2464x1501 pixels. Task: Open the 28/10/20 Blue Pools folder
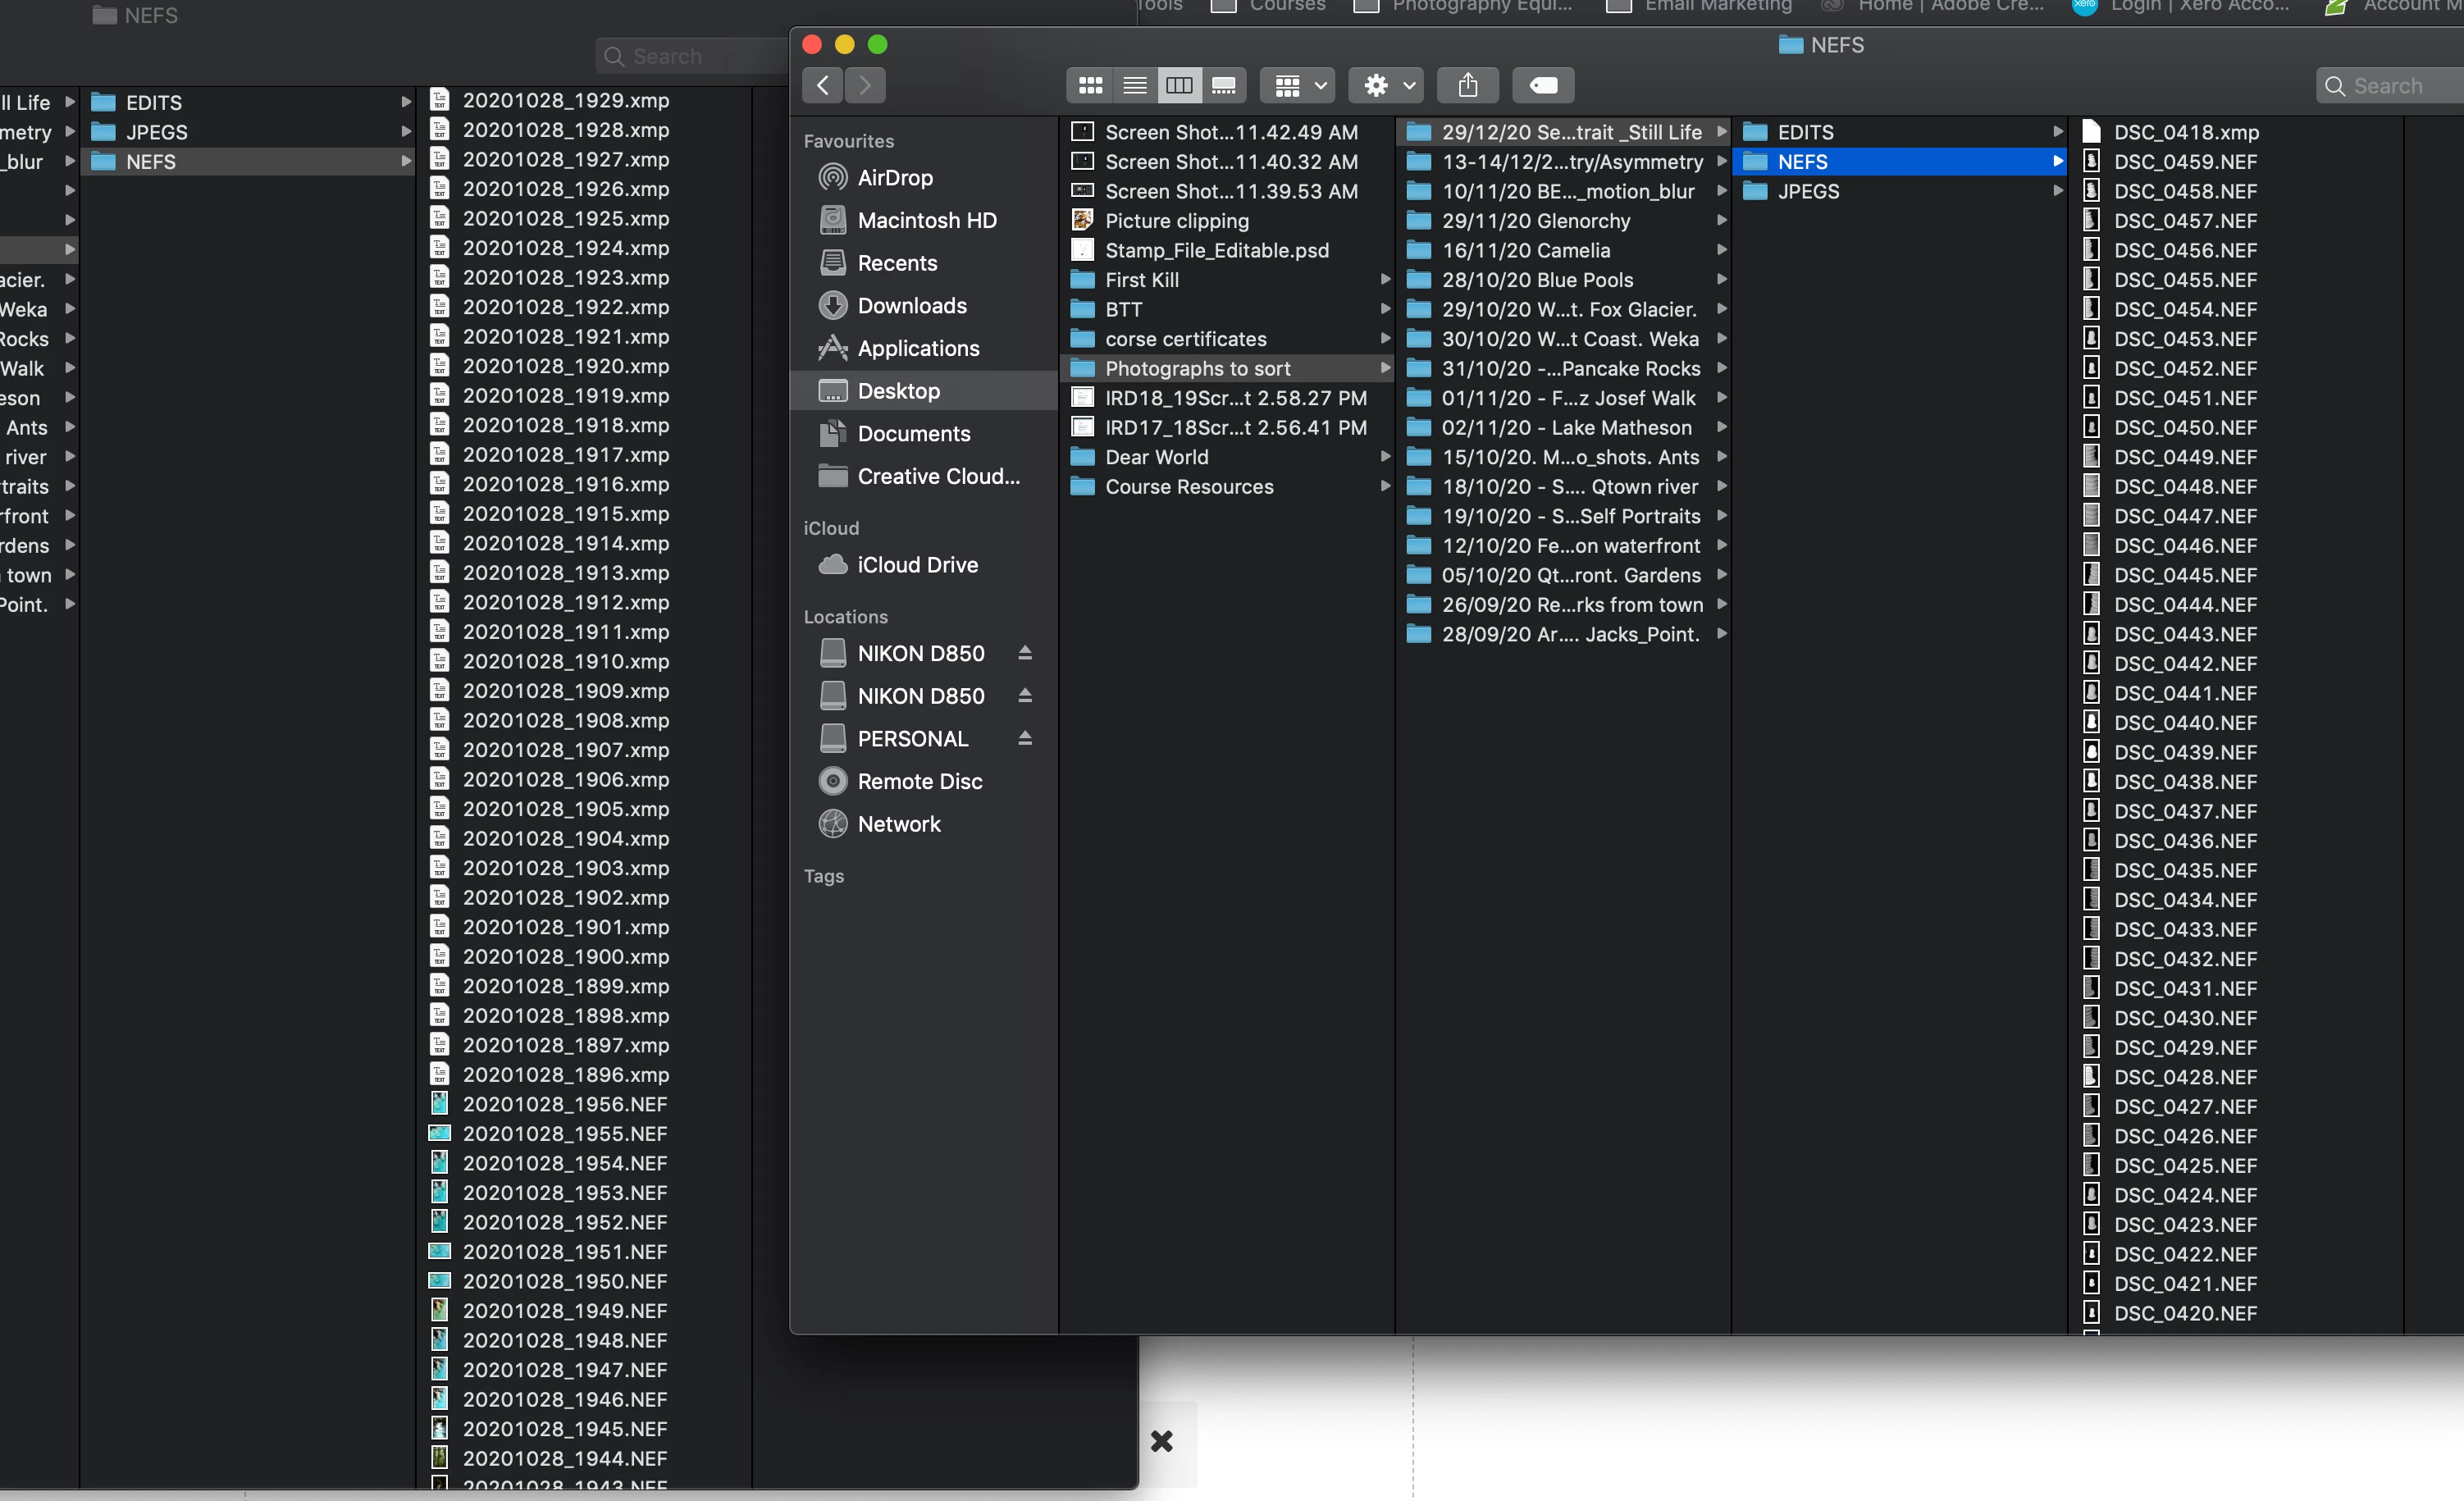[x=1536, y=280]
